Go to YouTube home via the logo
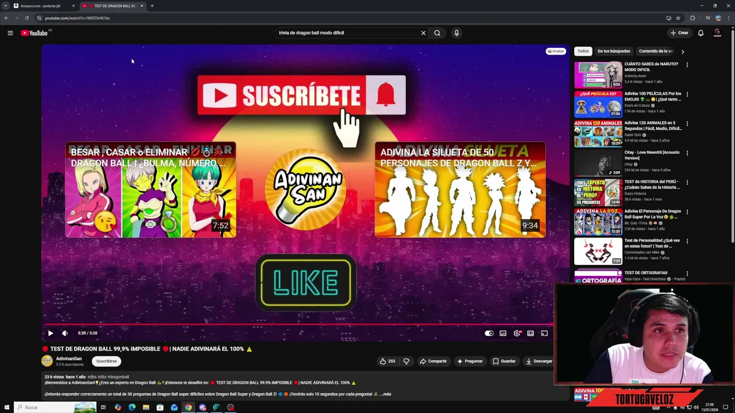The width and height of the screenshot is (735, 413). point(34,33)
